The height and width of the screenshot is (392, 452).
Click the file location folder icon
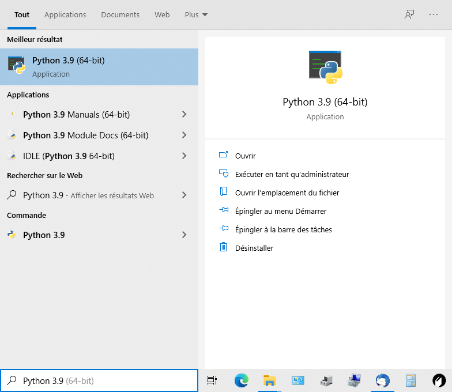coord(224,191)
